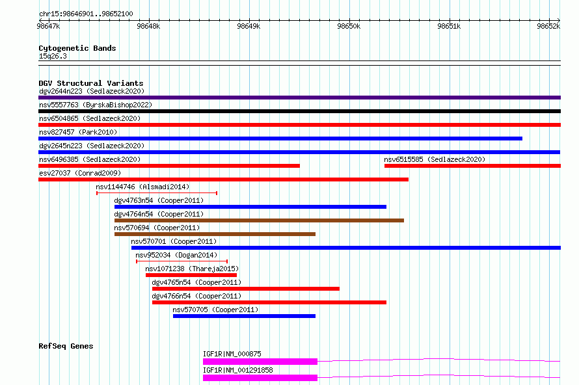This screenshot has width=579, height=385.
Task: Click the nsv952034 thin red interval
Action: [182, 261]
